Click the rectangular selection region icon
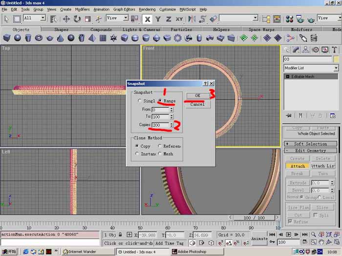The height and width of the screenshot is (256, 342). pos(17,19)
